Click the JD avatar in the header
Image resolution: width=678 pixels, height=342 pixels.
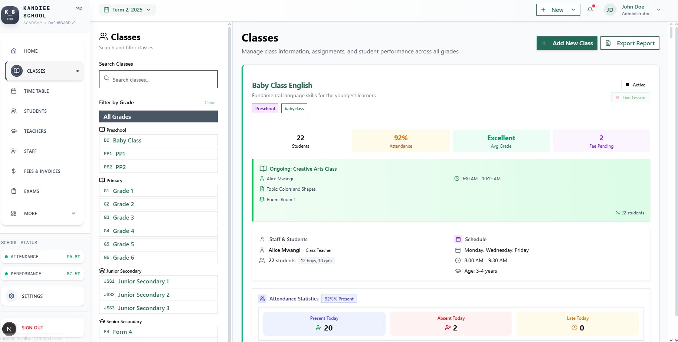click(610, 10)
